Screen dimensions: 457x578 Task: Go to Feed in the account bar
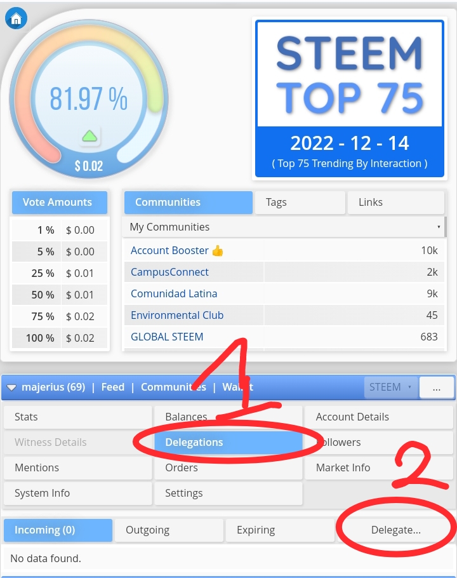coord(113,387)
